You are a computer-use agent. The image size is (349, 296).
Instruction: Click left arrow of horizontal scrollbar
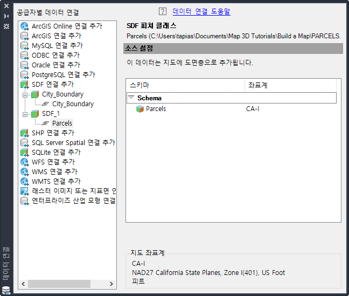point(23,284)
